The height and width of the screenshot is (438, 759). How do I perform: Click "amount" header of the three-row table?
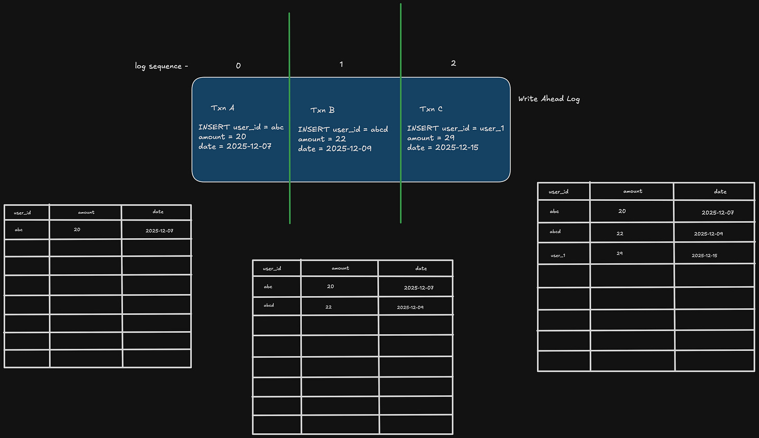[x=633, y=191]
